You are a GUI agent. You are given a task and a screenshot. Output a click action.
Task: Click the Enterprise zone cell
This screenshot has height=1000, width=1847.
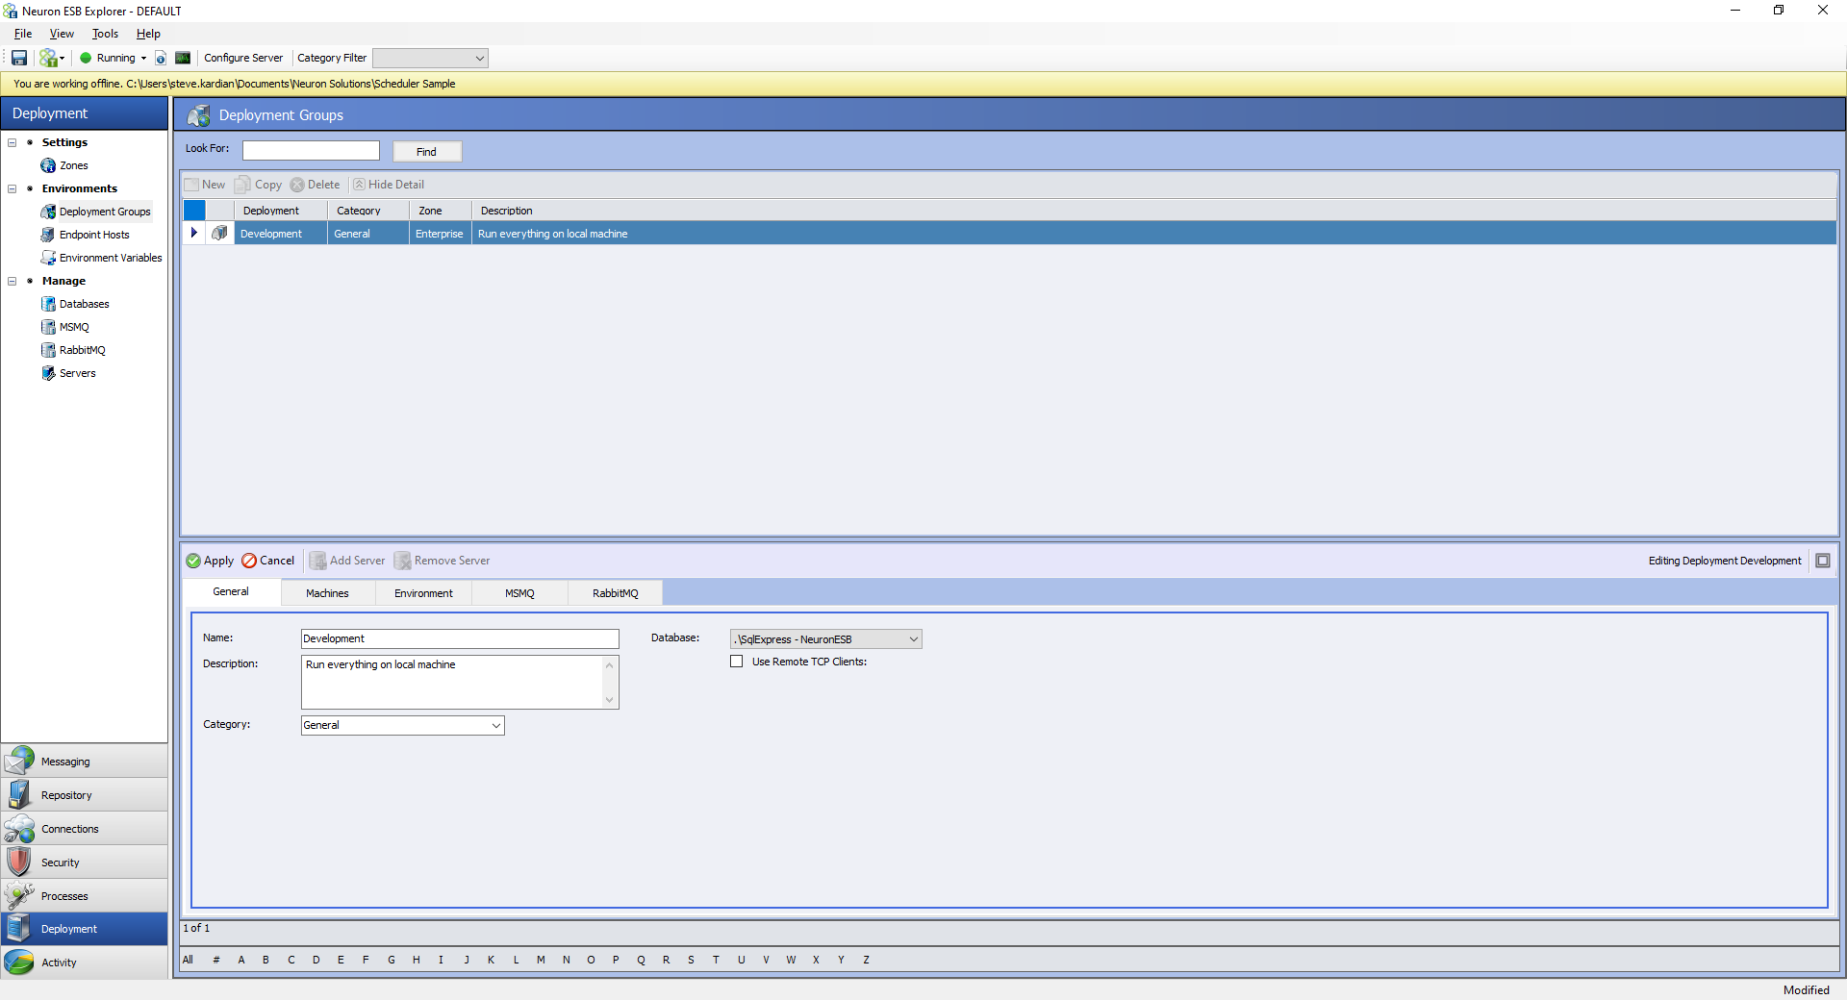(441, 234)
